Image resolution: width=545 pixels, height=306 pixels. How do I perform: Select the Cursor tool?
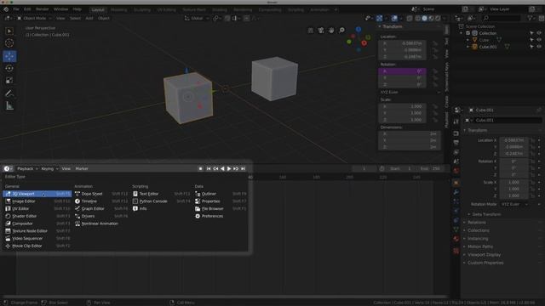9,43
